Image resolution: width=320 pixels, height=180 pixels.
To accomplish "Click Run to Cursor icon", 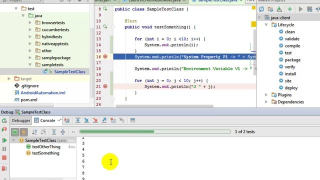I will click(x=121, y=120).
